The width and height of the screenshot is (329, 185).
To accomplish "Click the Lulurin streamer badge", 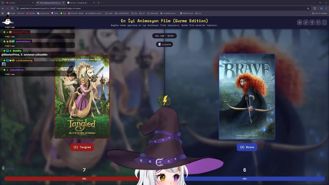I will click(164, 44).
